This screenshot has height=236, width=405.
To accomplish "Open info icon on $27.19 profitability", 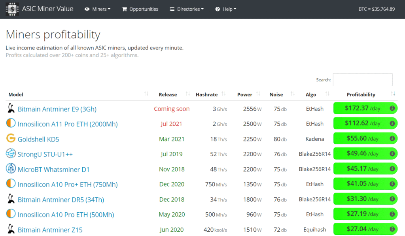I will 392,214.
